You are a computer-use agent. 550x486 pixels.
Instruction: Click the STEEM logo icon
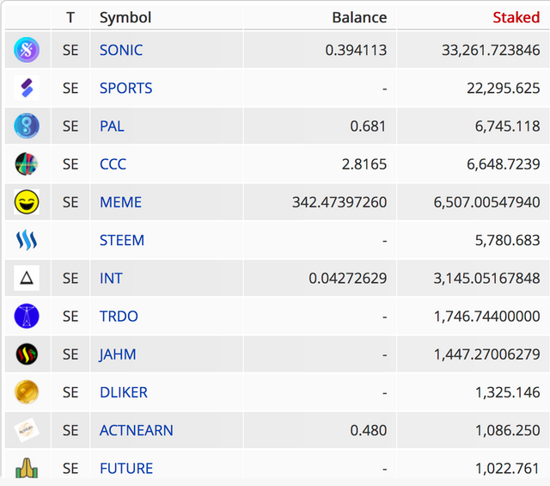[27, 240]
